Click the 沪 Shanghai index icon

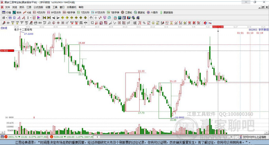tap(6, 137)
